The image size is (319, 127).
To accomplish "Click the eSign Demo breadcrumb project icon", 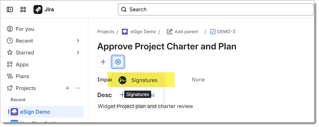I will point(125,32).
